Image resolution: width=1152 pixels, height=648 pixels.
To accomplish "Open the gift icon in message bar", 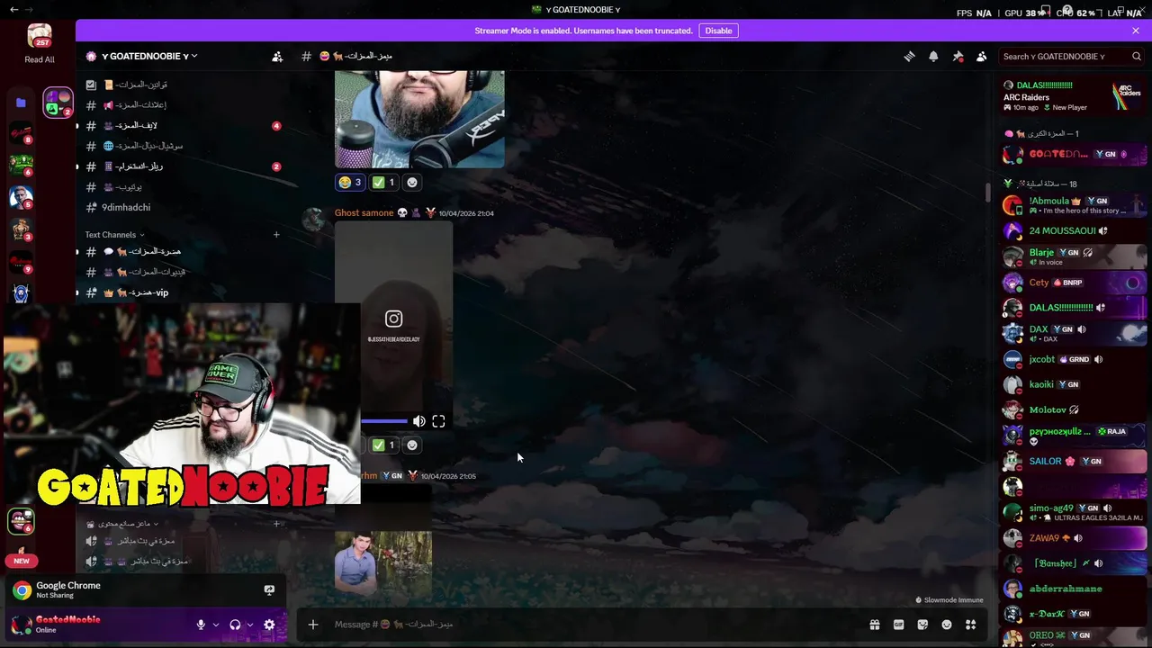I will pos(874,625).
